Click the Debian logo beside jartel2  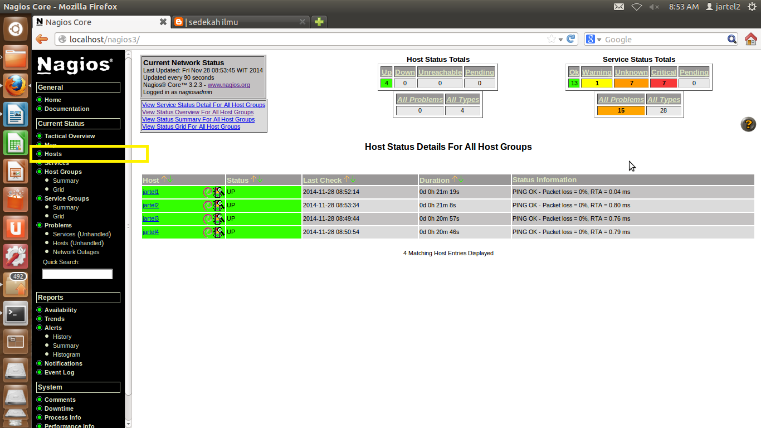[x=208, y=205]
